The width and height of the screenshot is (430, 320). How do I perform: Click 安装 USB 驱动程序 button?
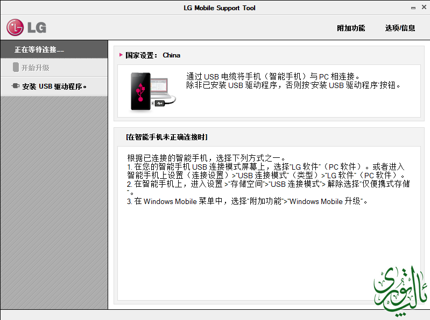54,86
